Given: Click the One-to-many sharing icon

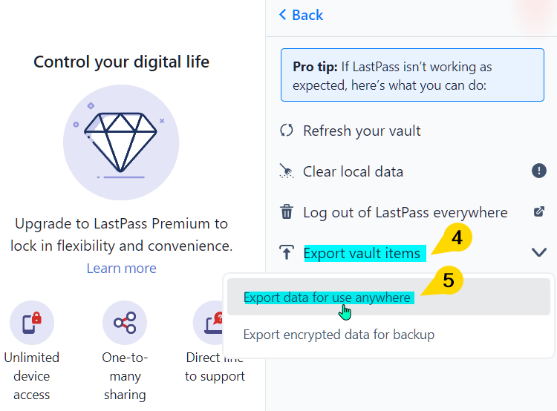Looking at the screenshot, I should click(x=125, y=323).
